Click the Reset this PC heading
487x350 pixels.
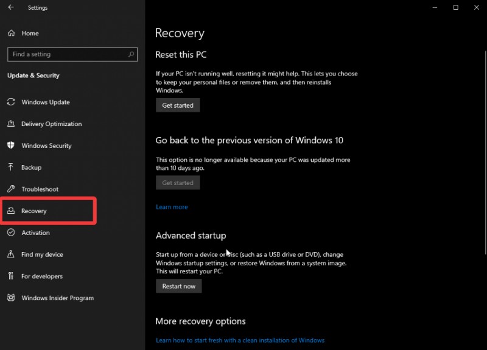(181, 55)
